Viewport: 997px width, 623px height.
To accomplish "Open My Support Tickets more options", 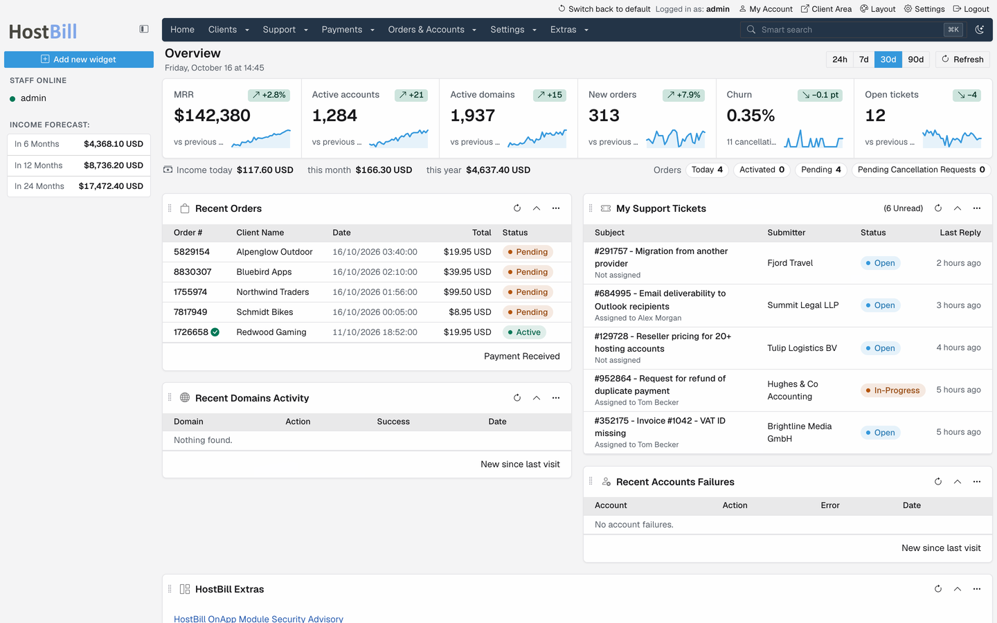I will [977, 208].
